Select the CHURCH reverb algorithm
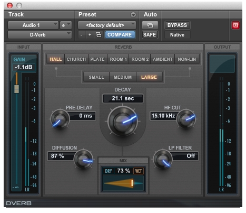246x213 pixels. (x=76, y=59)
